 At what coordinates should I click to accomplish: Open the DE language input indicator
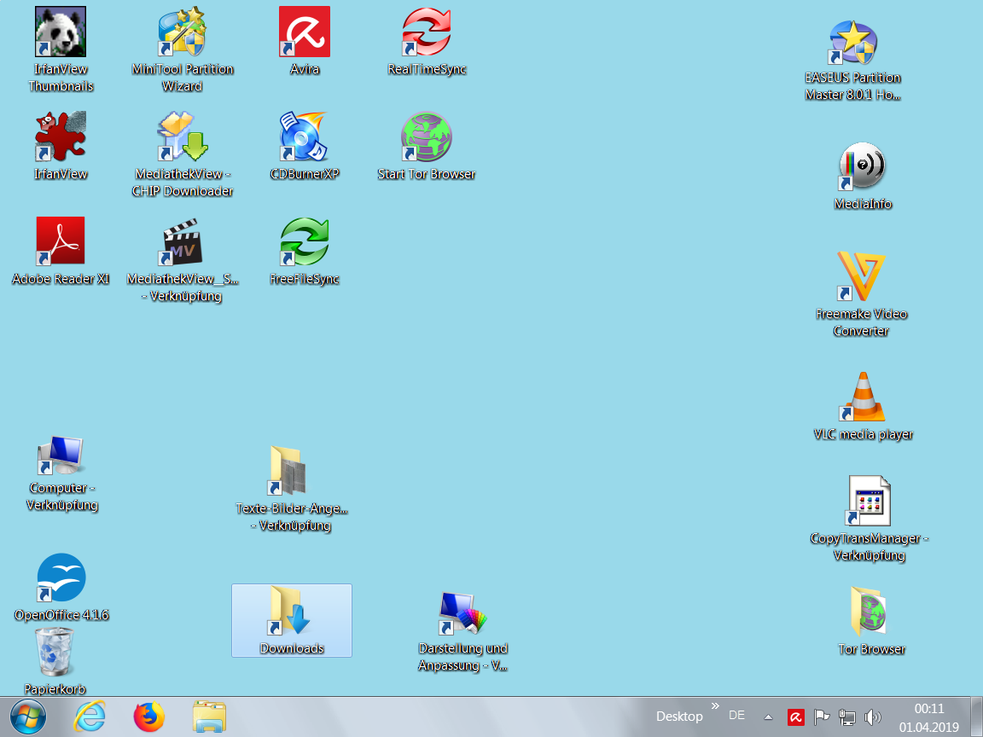(x=736, y=716)
